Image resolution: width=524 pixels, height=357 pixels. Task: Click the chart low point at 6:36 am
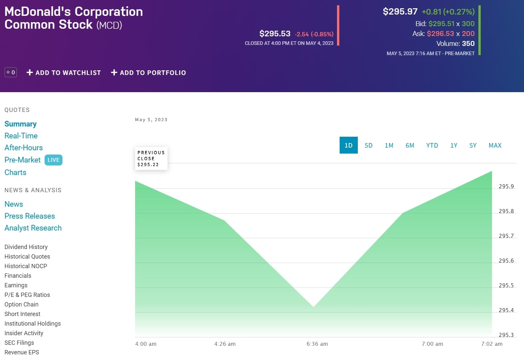[x=314, y=307]
